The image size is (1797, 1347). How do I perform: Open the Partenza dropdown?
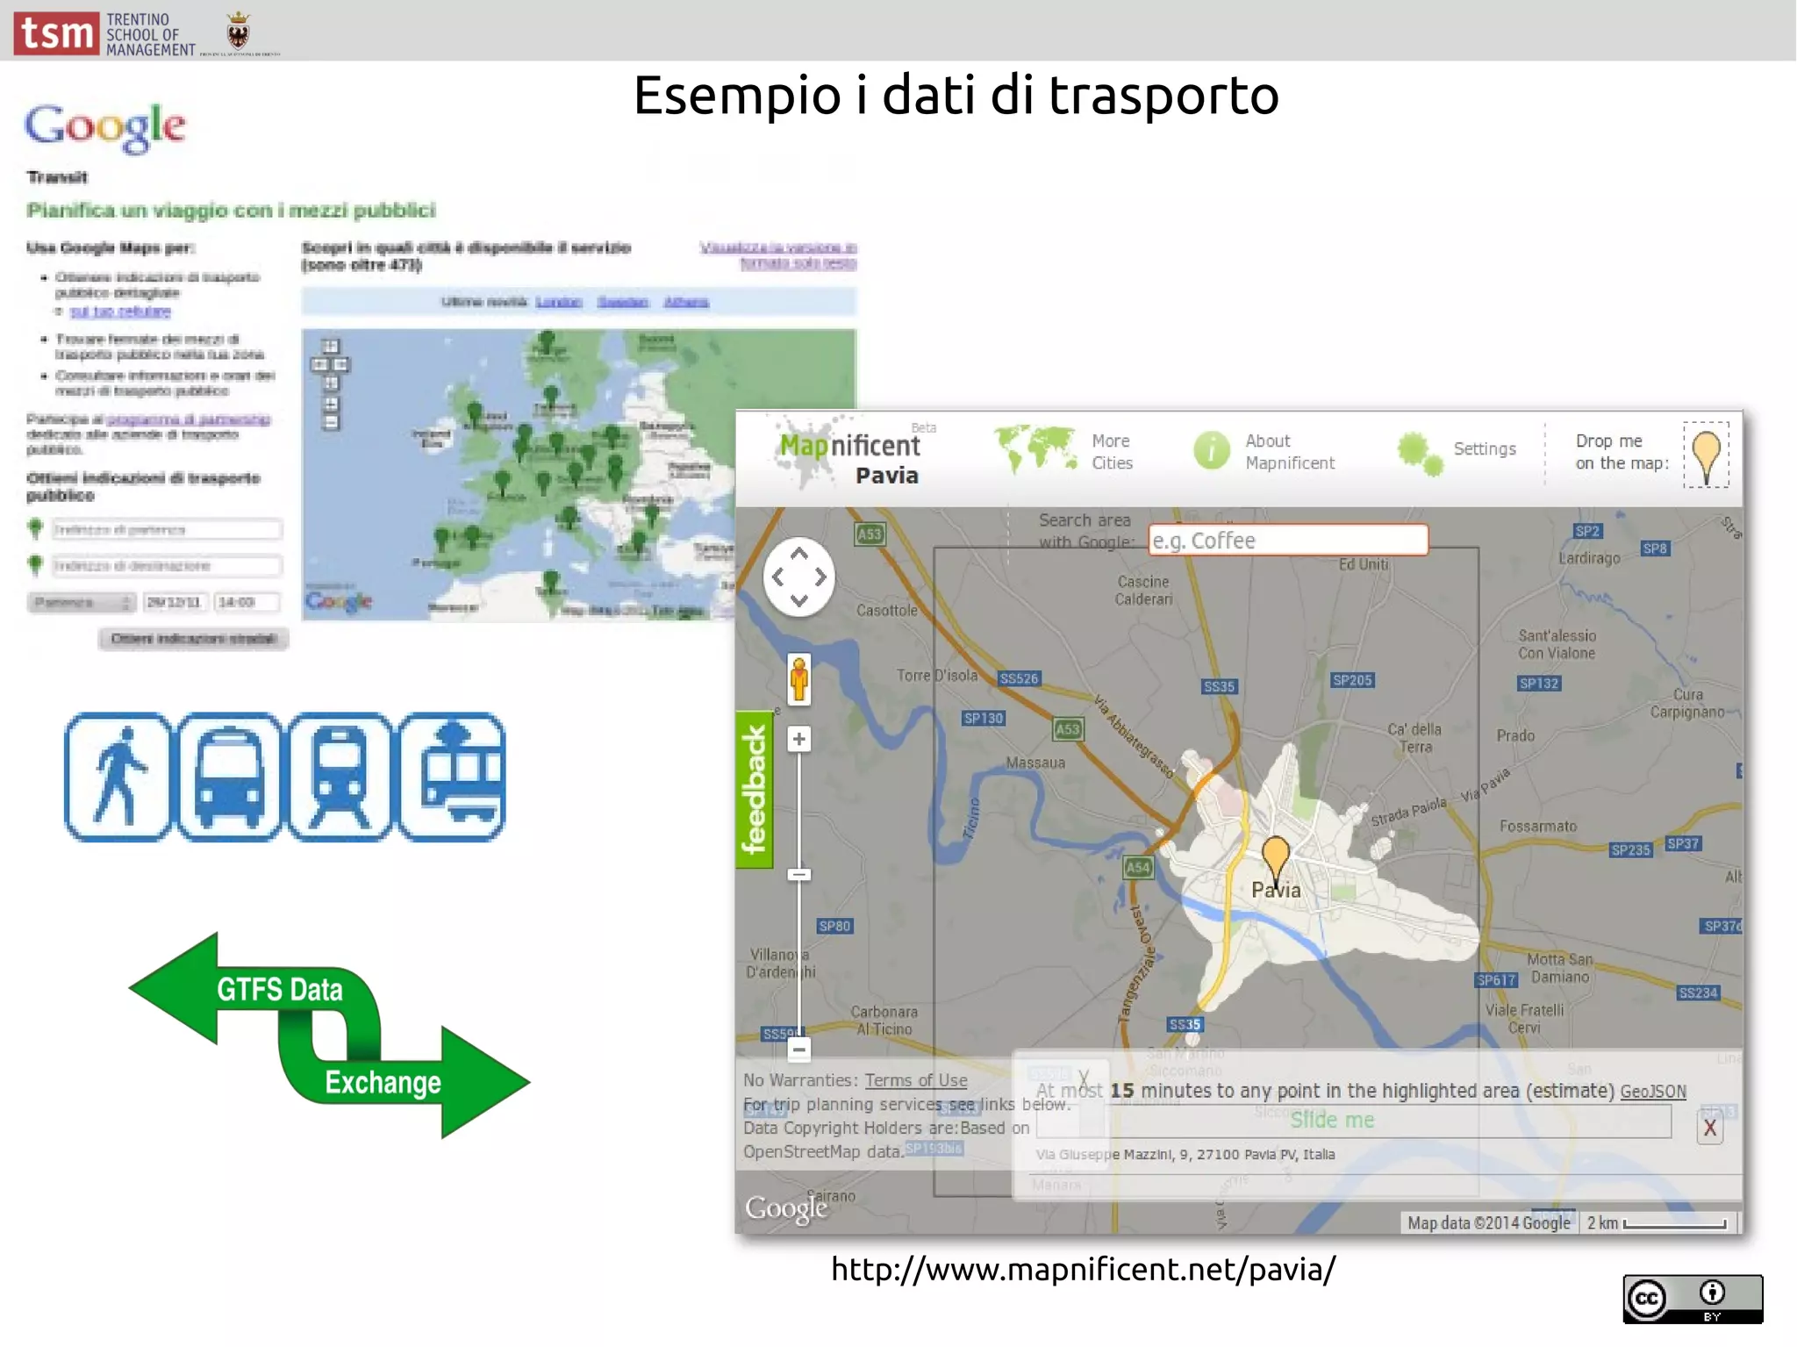tap(82, 602)
